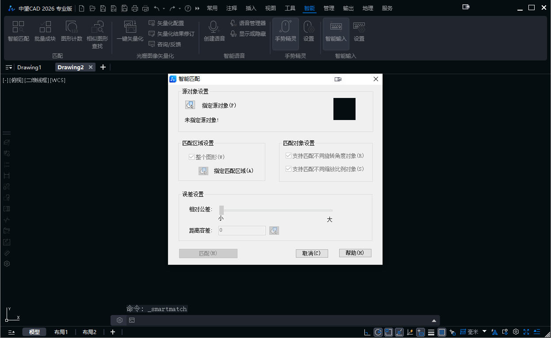Click the [二维线框] visual style label
This screenshot has width=551, height=338.
pos(37,80)
